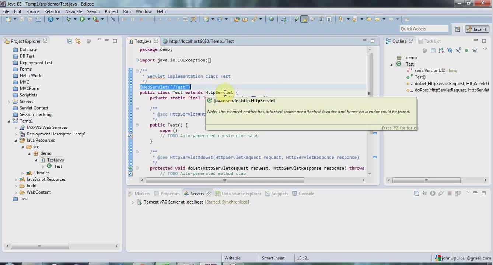The image size is (493, 265).
Task: Open Project Explorer view menu triangle
Action: 99,40
